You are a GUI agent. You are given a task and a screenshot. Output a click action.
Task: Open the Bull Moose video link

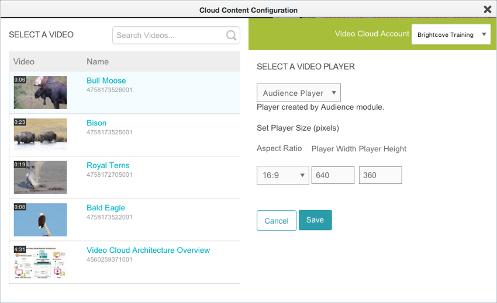(106, 81)
